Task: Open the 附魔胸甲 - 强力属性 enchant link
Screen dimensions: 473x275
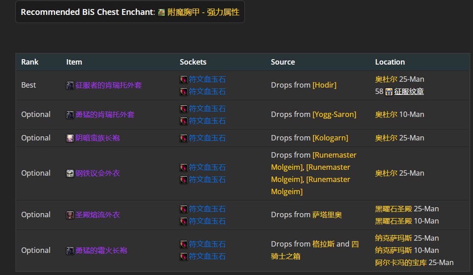Action: (x=203, y=12)
